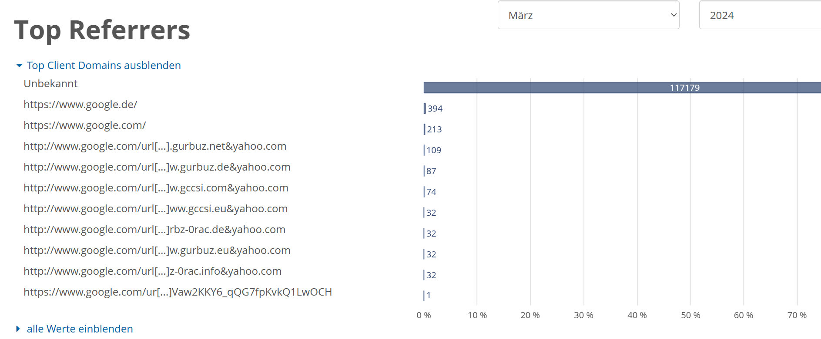The width and height of the screenshot is (821, 339).
Task: Collapse the Top Client Domains section
Action: pyautogui.click(x=103, y=66)
